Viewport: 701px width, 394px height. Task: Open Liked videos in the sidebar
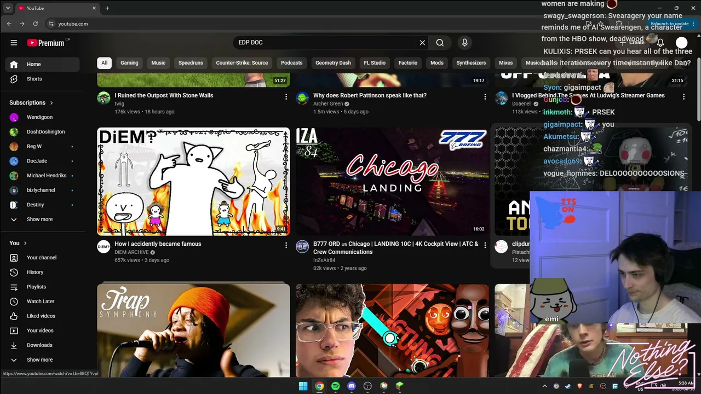[x=43, y=316]
